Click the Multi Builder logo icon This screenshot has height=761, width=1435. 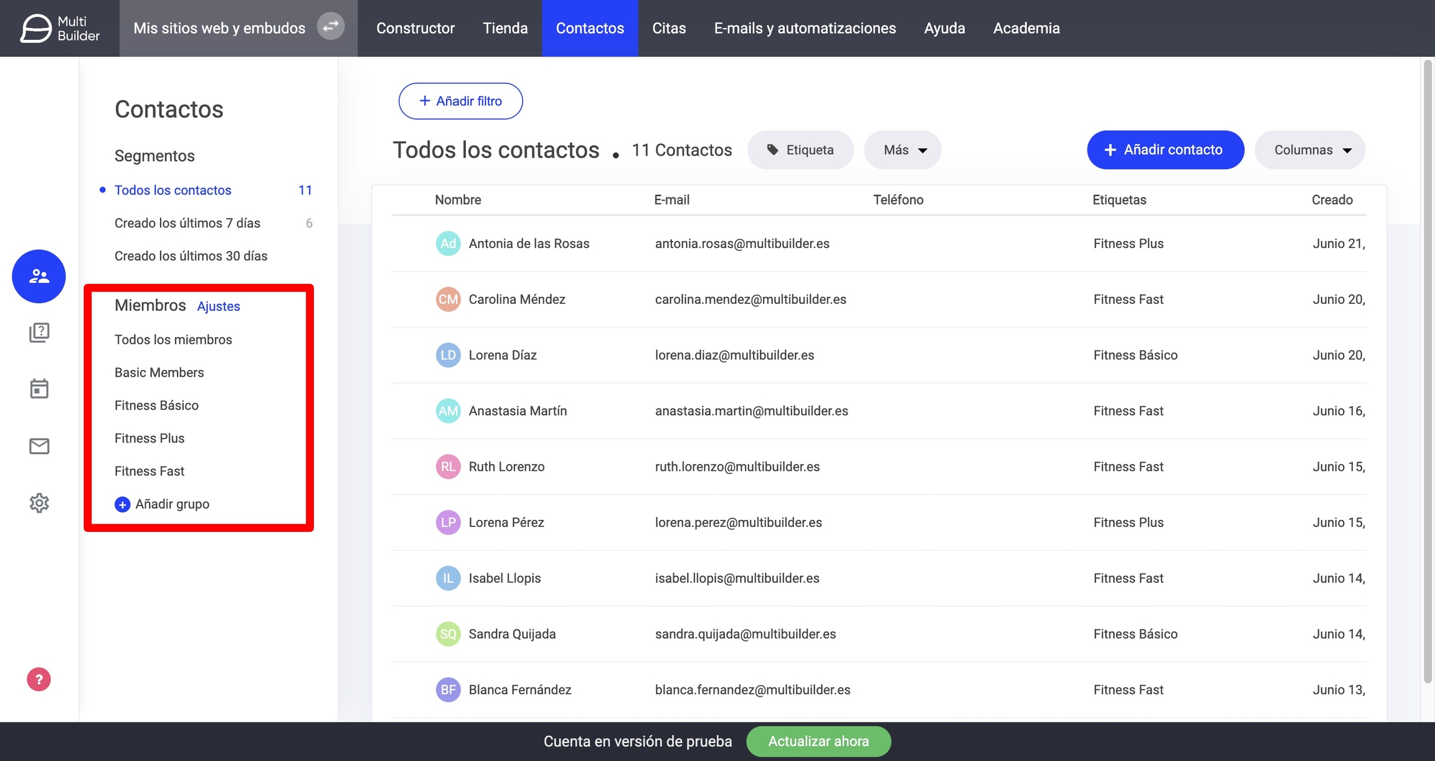tap(36, 28)
